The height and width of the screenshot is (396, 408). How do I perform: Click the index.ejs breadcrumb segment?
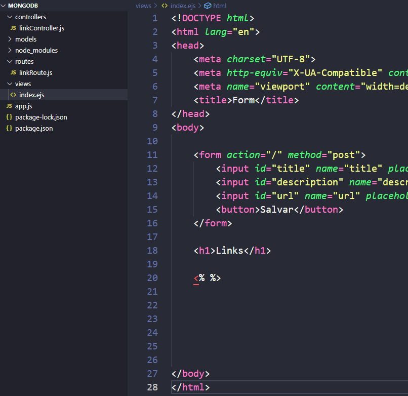[183, 6]
